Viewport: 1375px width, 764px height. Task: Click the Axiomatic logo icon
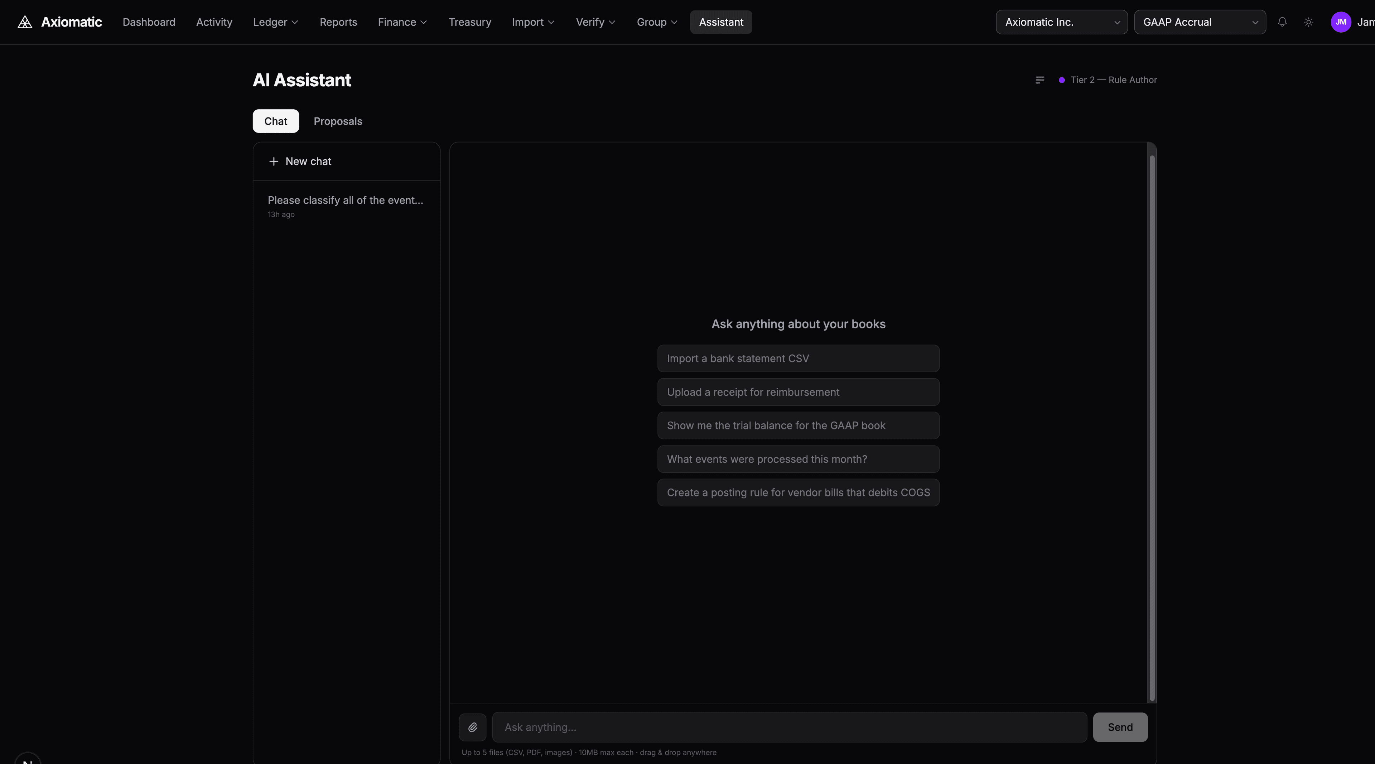[25, 21]
